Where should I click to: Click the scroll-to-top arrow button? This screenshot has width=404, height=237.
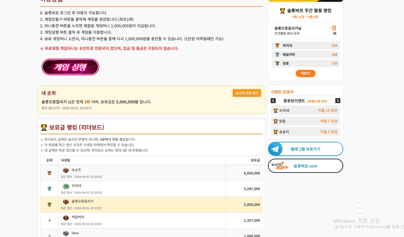pos(360,203)
